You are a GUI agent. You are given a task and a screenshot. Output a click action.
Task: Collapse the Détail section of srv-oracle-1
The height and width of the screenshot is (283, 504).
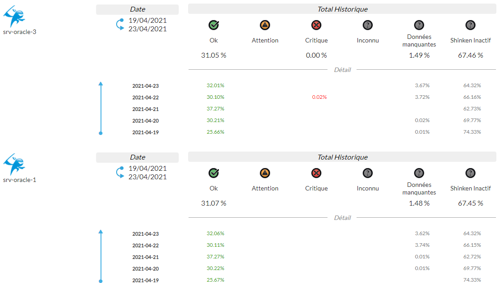[342, 218]
